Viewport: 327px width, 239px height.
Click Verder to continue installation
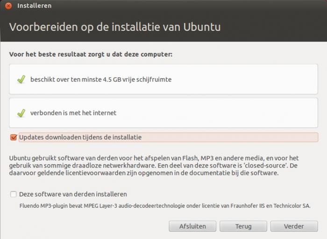click(294, 226)
